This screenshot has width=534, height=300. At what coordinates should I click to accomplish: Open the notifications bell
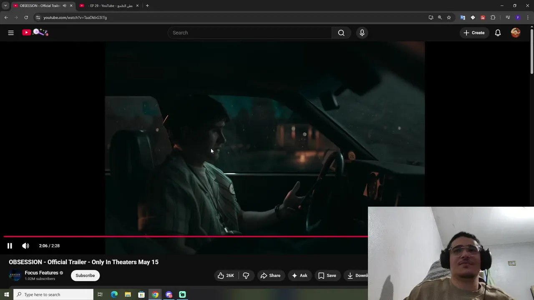(498, 32)
